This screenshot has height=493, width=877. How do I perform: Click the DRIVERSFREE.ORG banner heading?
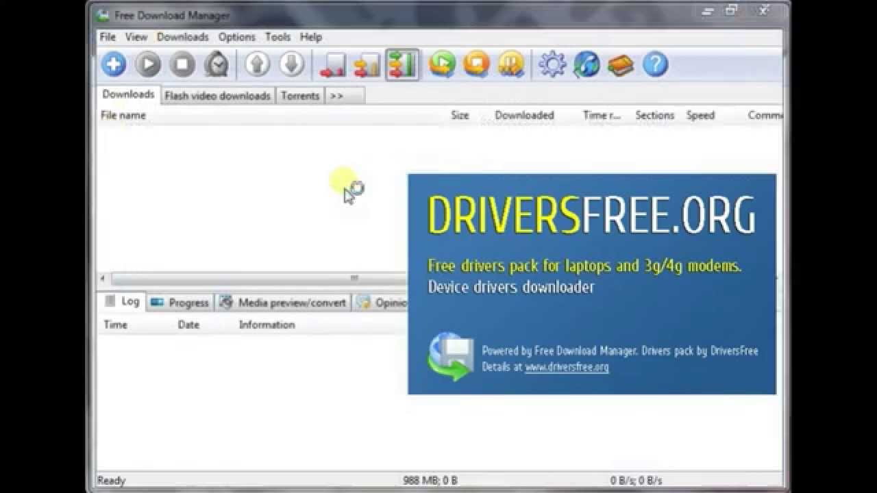tap(591, 215)
